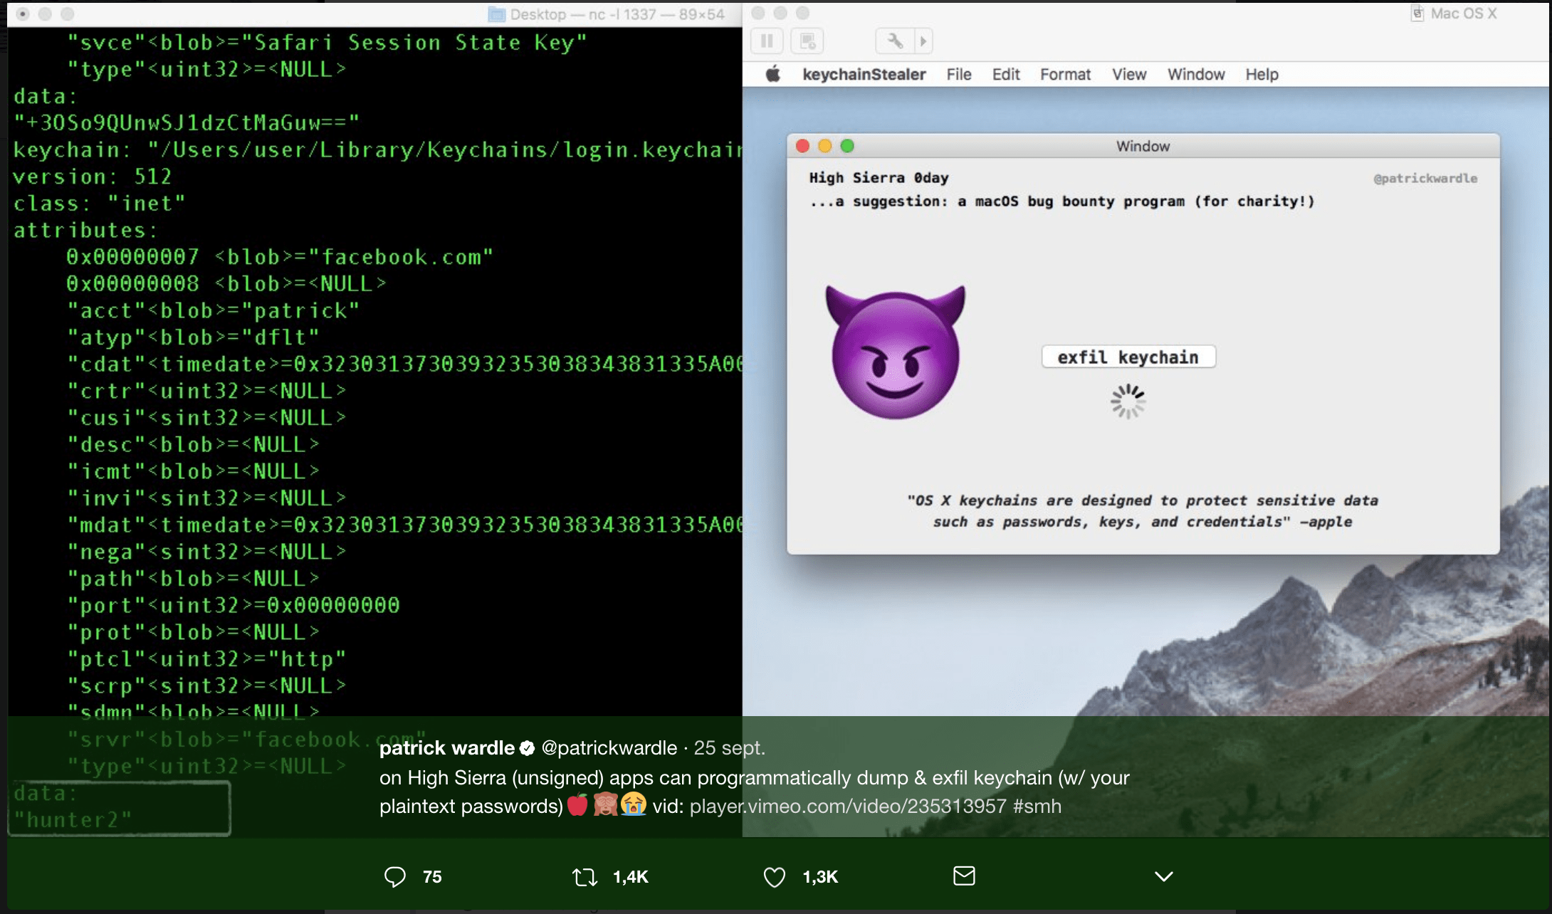Open VM settings wrench icon

point(894,41)
